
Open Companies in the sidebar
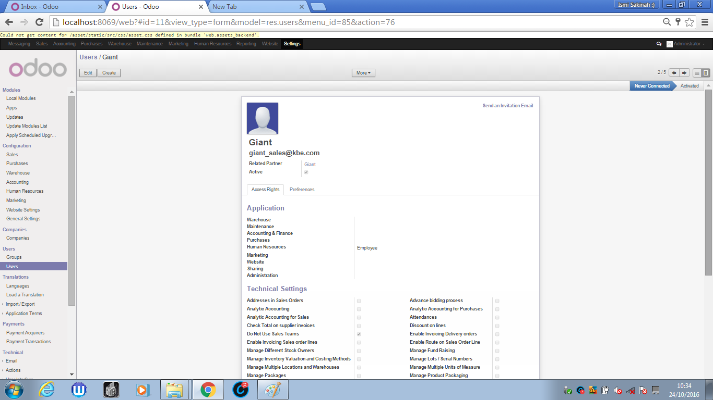[x=18, y=238]
